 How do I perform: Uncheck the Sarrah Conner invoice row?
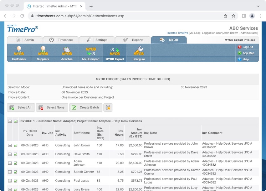pos(15,172)
